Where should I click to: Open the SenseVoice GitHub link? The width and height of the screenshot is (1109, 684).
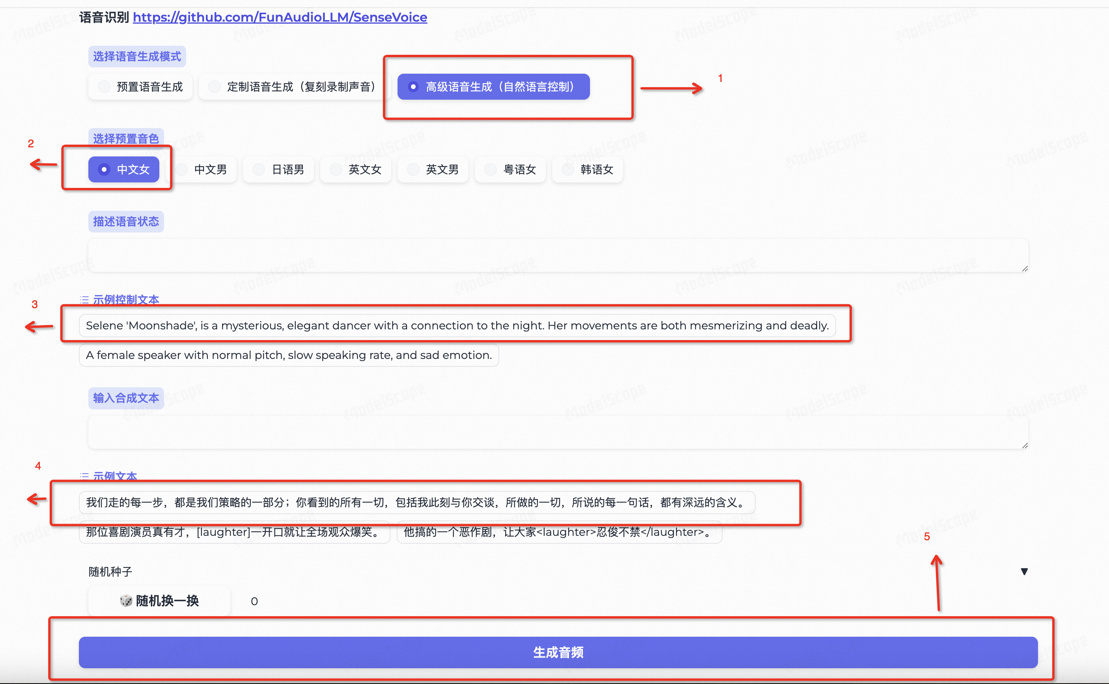click(279, 17)
